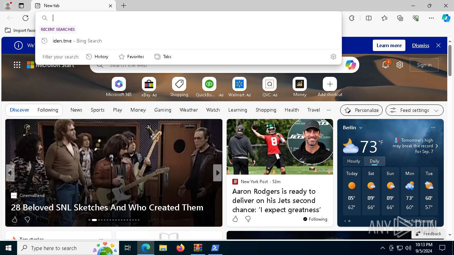Open the Walmart shortcut
Screen dimensions: 454x255
pos(239,87)
